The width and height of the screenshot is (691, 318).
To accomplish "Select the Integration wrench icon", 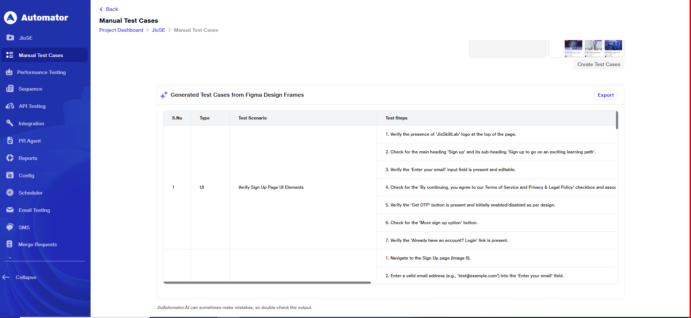I will (x=10, y=123).
